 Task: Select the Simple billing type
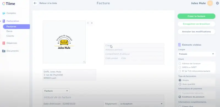coord(180,80)
